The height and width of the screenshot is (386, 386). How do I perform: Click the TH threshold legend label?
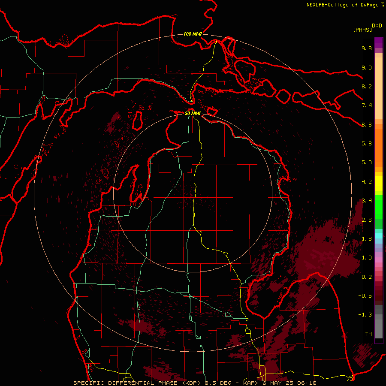[x=368, y=334]
